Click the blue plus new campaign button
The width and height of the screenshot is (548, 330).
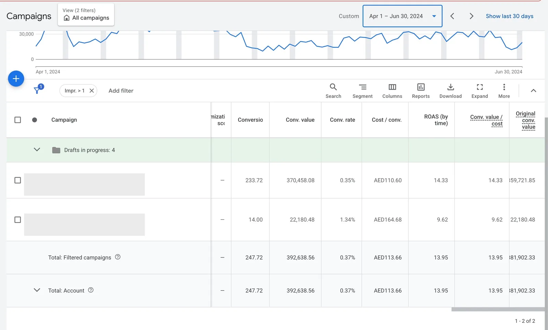click(x=16, y=79)
